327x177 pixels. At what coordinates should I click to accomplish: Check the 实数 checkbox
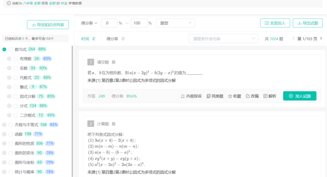tap(16, 68)
